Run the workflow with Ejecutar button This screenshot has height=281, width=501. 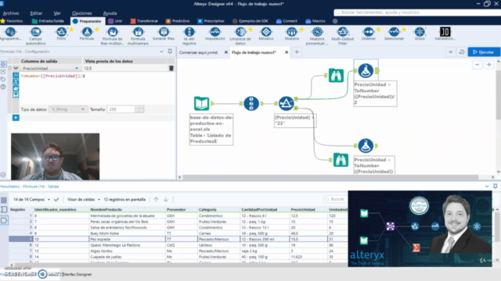coord(484,52)
